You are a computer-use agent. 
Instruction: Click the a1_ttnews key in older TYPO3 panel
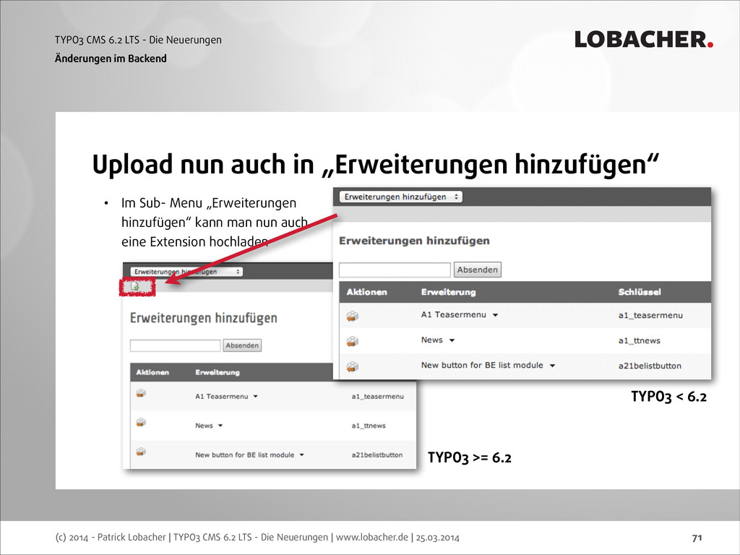639,341
